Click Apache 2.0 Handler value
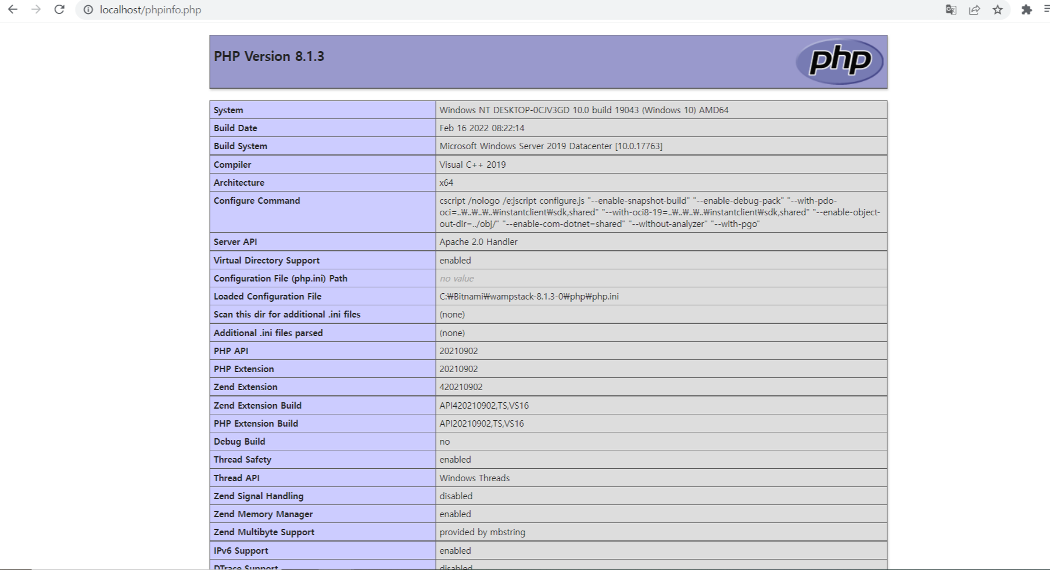The width and height of the screenshot is (1050, 570). point(478,242)
